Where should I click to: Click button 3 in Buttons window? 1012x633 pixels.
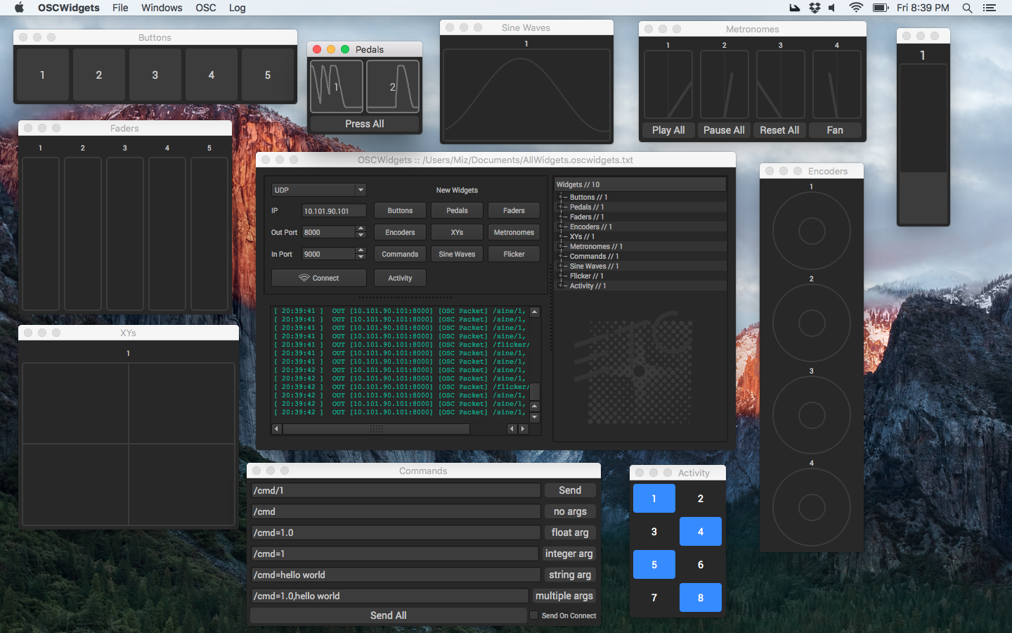[155, 75]
